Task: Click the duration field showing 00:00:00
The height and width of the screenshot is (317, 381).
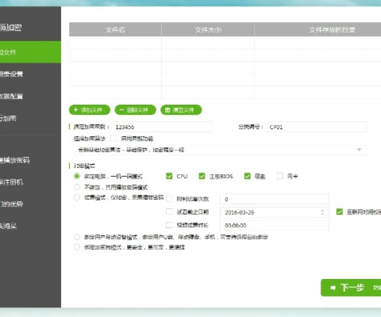Action: pos(274,225)
